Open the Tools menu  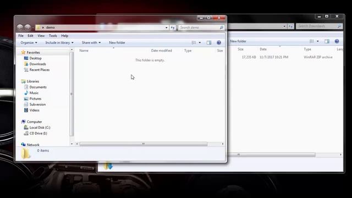(53, 36)
